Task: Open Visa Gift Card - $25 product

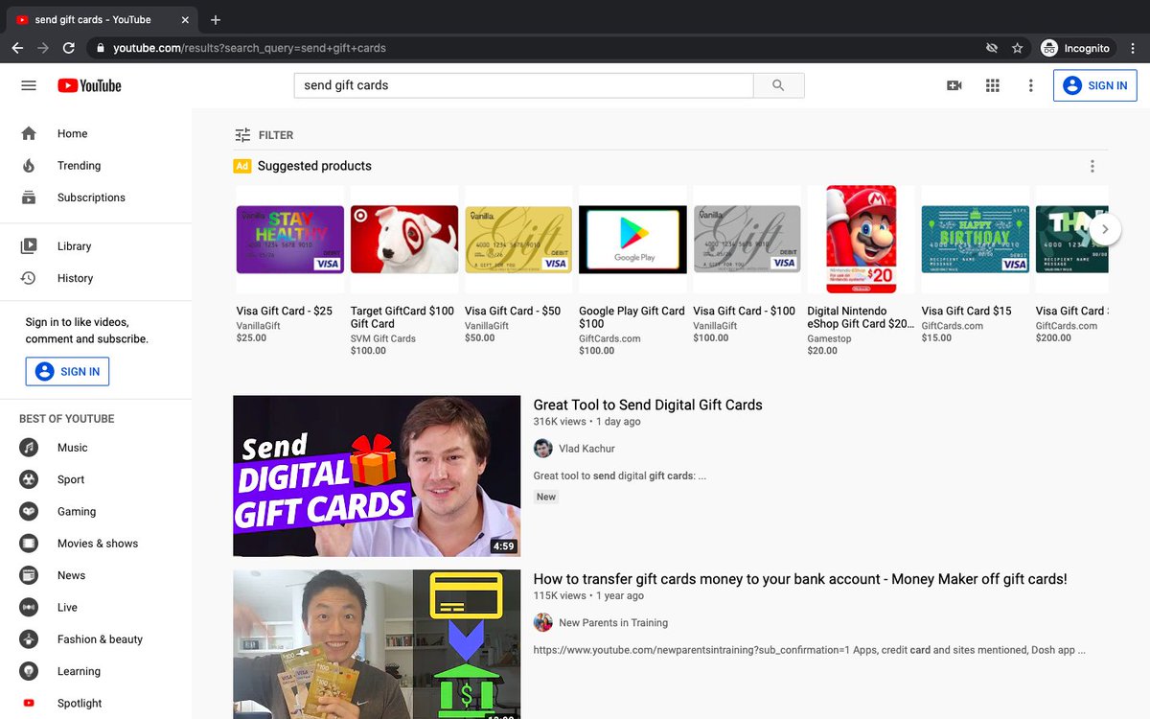Action: coord(290,240)
